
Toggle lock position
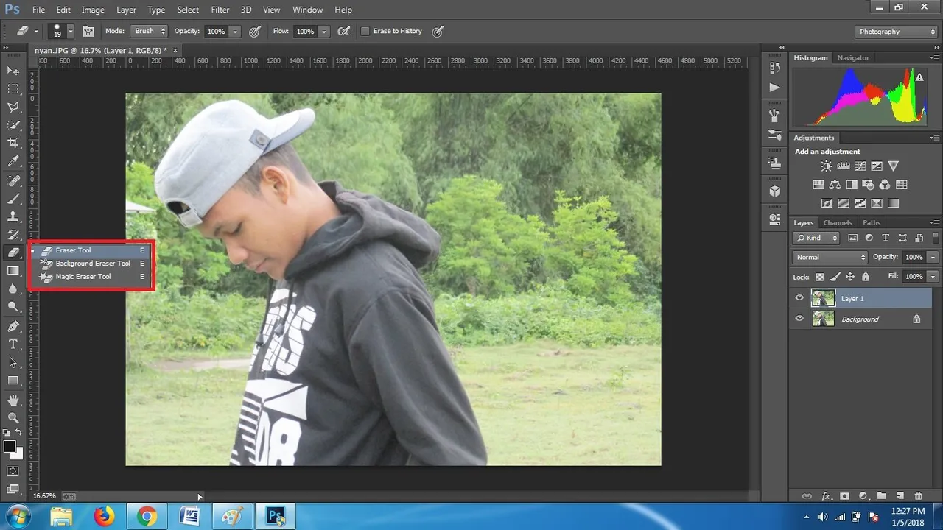click(x=850, y=277)
